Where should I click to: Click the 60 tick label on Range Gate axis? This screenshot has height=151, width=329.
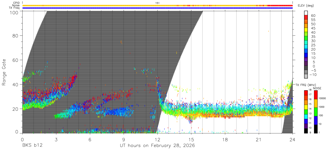(x=15, y=60)
